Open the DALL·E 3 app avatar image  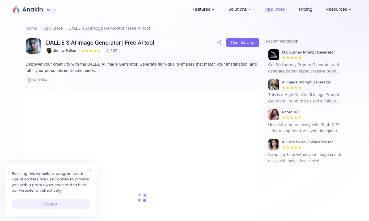[x=33, y=46]
